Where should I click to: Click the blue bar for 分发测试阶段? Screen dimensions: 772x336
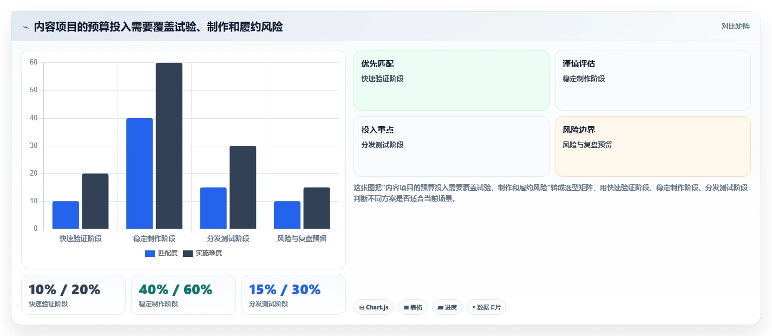click(213, 208)
